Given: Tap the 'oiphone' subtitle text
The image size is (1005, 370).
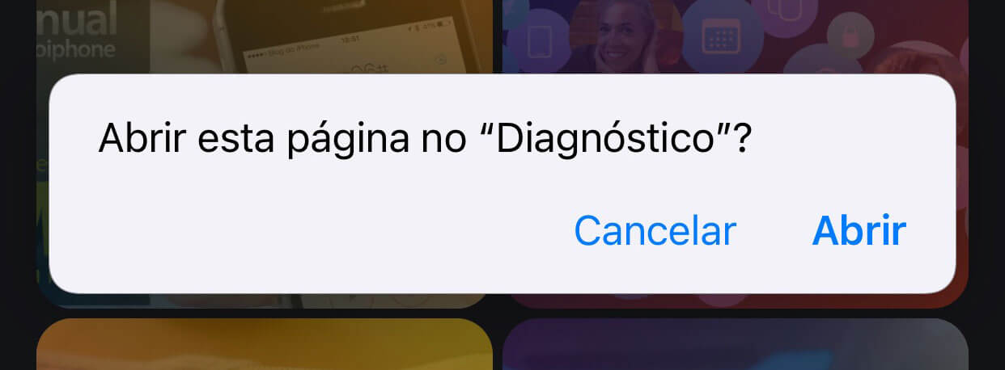Looking at the screenshot, I should pyautogui.click(x=76, y=49).
